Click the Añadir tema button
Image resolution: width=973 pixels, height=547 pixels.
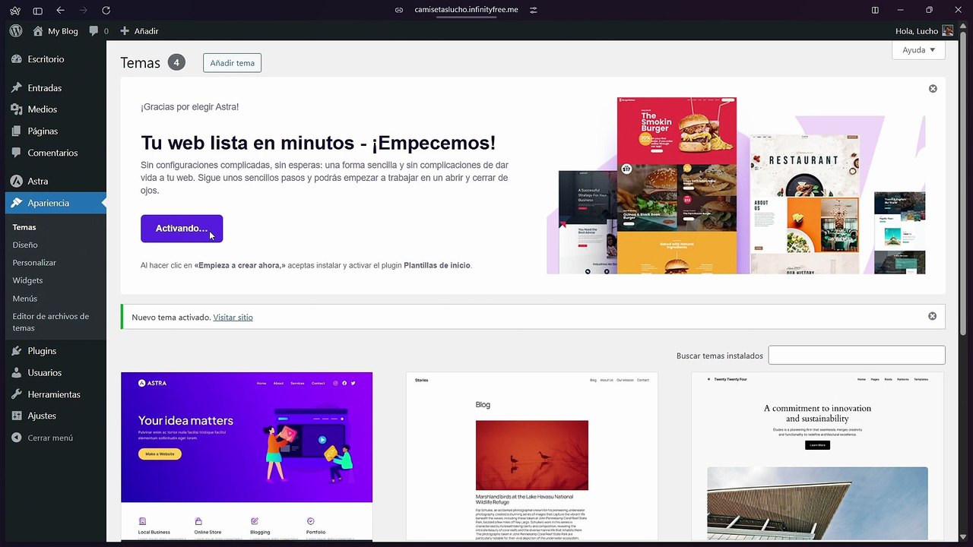point(232,63)
